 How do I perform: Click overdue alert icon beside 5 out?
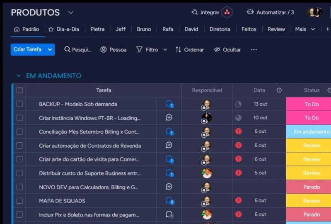pyautogui.click(x=238, y=173)
